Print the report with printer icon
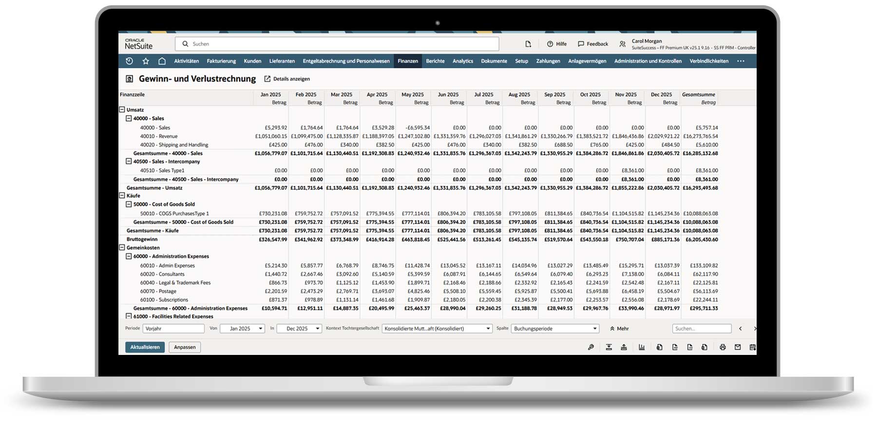This screenshot has height=422, width=877. [723, 347]
